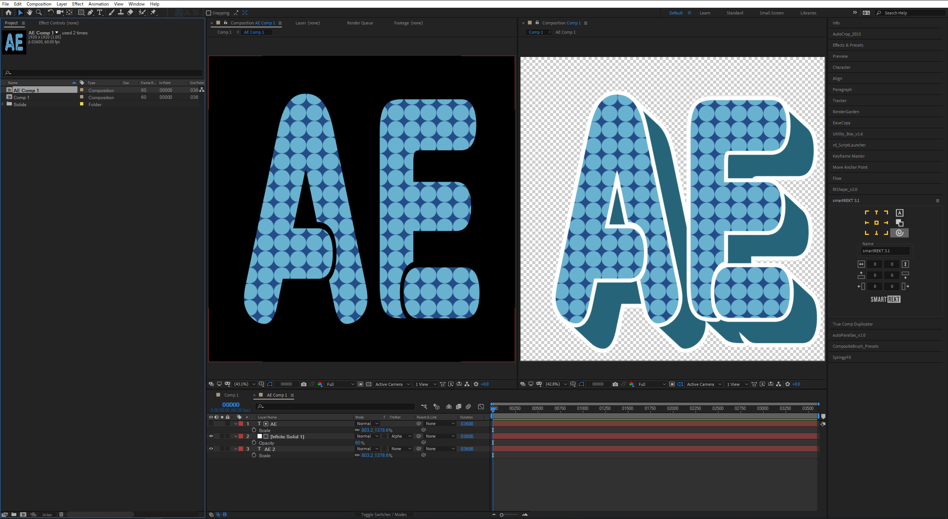Click yellow label swatch of Solids folder

(x=82, y=104)
